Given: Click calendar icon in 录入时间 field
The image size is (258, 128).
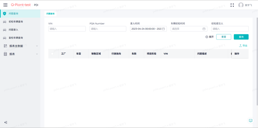Looking at the screenshot, I should coord(164,29).
